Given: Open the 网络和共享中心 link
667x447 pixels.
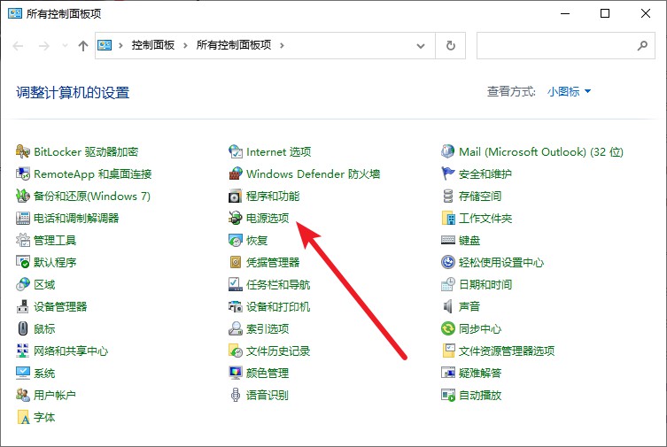Looking at the screenshot, I should (x=71, y=351).
